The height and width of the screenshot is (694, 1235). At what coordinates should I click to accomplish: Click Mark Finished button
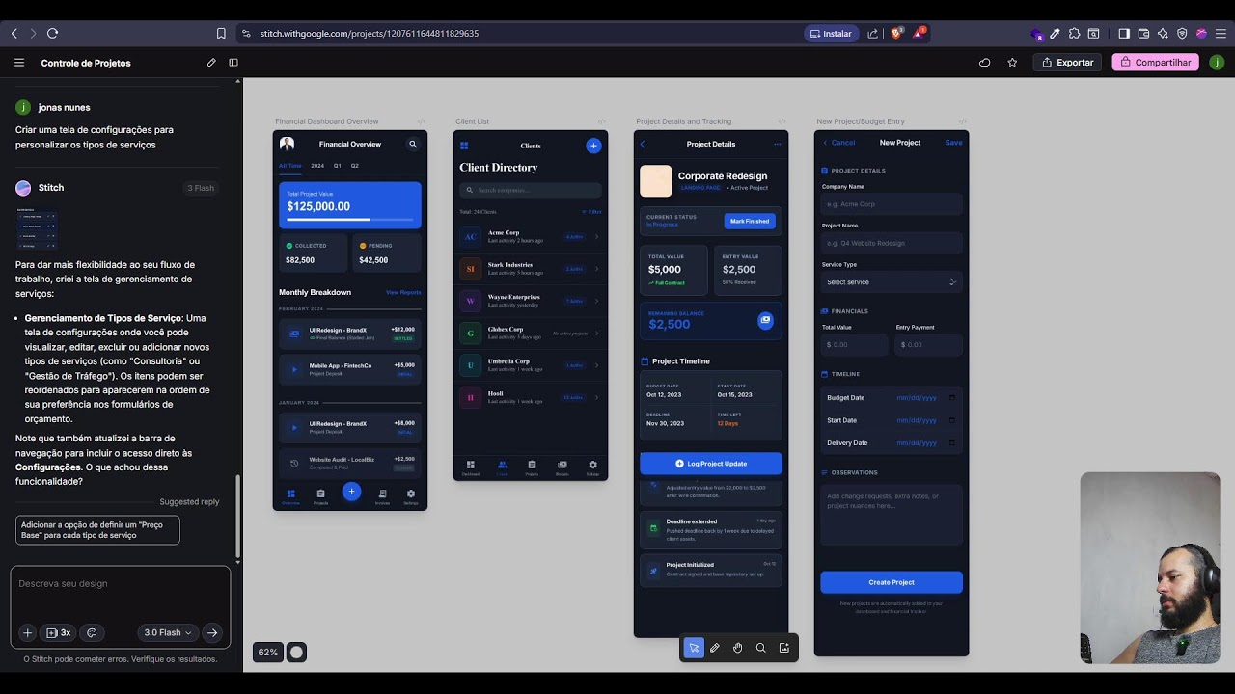point(750,221)
